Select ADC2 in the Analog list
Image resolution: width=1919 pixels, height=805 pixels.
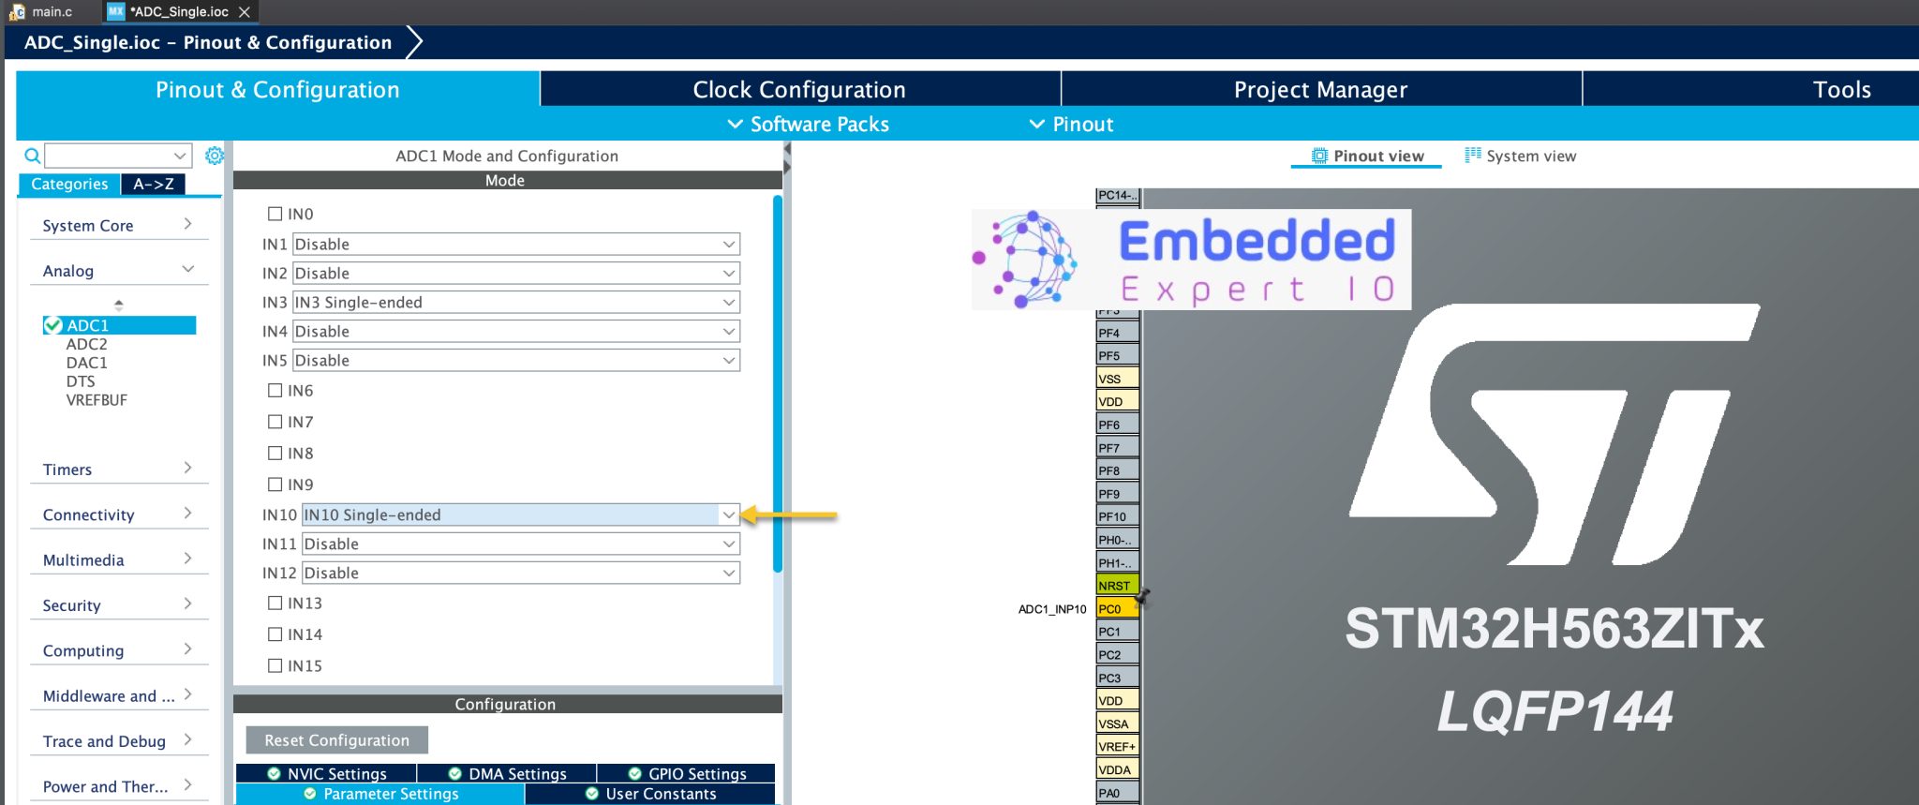pos(87,344)
